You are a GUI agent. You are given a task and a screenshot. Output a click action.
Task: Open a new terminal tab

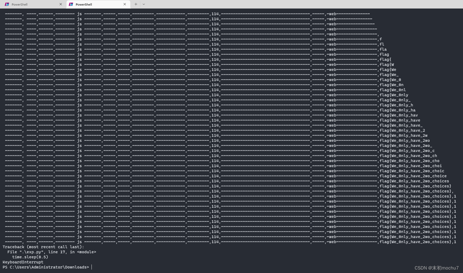tap(136, 4)
